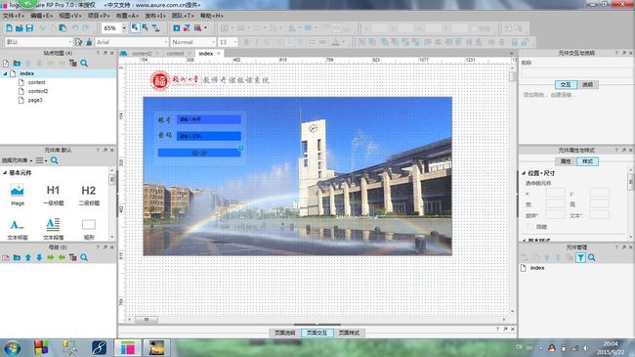Open the Publish <I> menu

155,16
